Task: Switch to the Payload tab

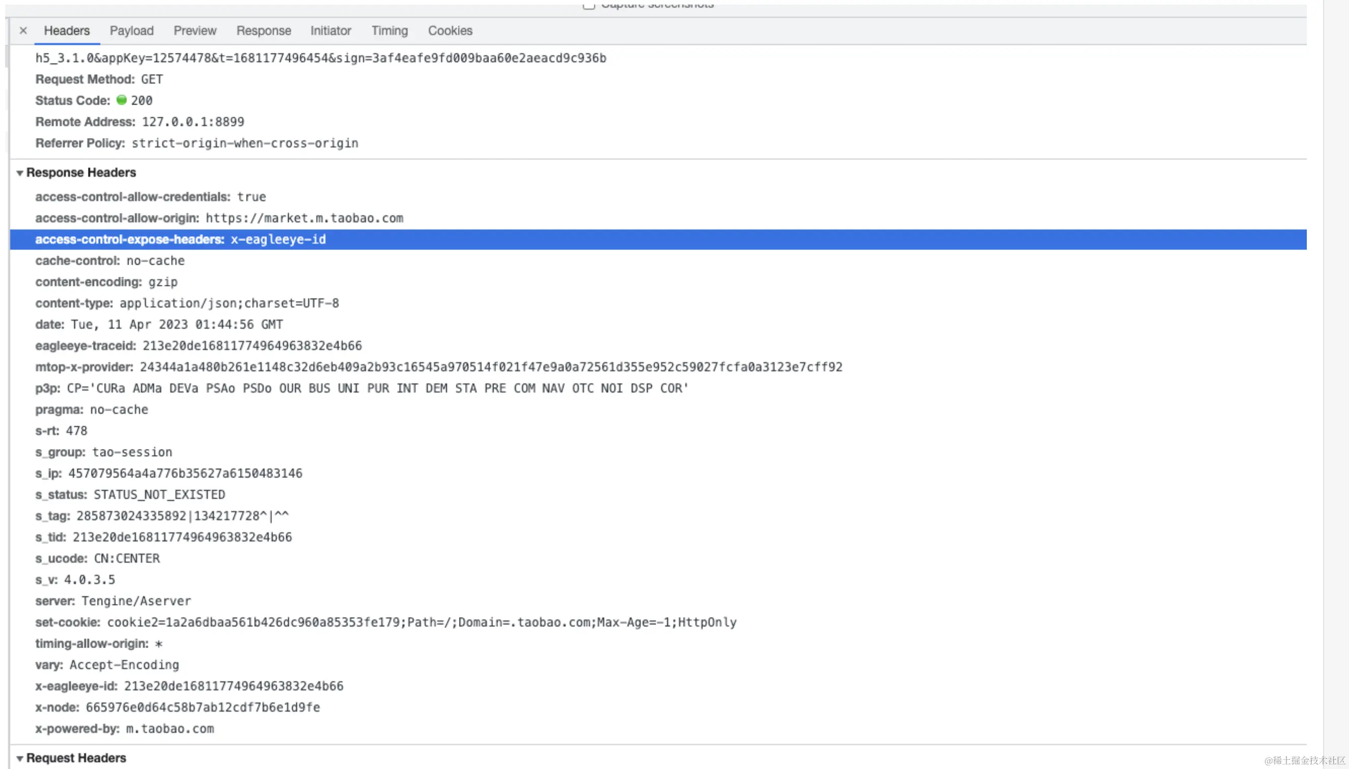Action: coord(132,30)
